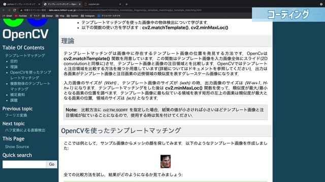Open the Instagram bookmark folder
Viewport: 325px width, 182px height.
(x=88, y=16)
